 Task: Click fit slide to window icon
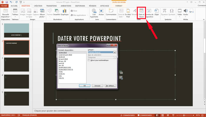pyautogui.click(x=202, y=115)
